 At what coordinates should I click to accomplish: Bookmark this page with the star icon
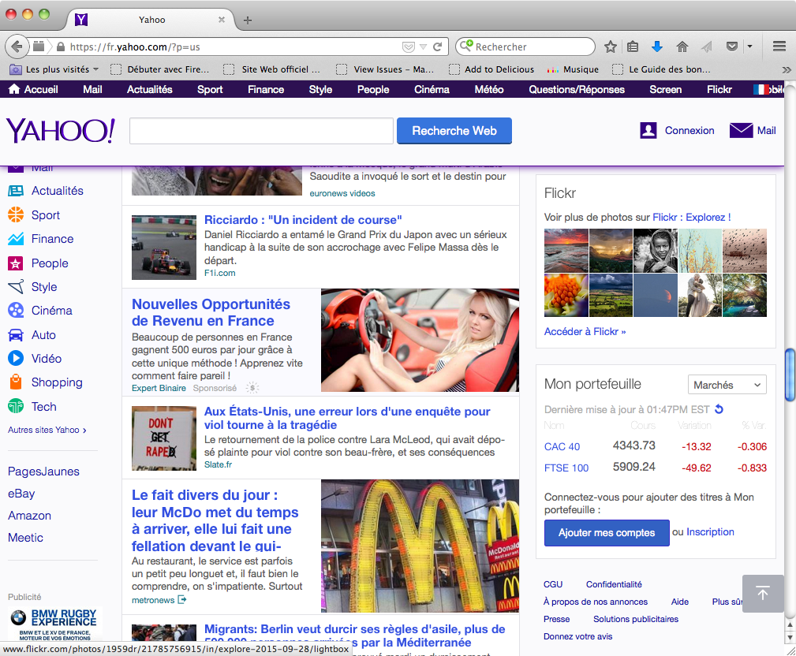click(x=610, y=47)
